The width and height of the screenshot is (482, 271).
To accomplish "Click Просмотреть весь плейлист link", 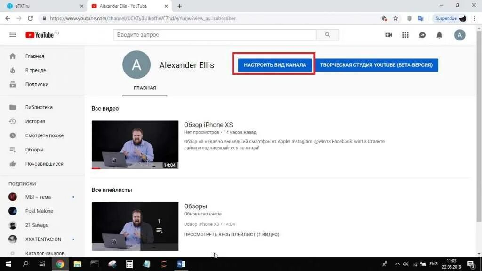I will point(232,234).
